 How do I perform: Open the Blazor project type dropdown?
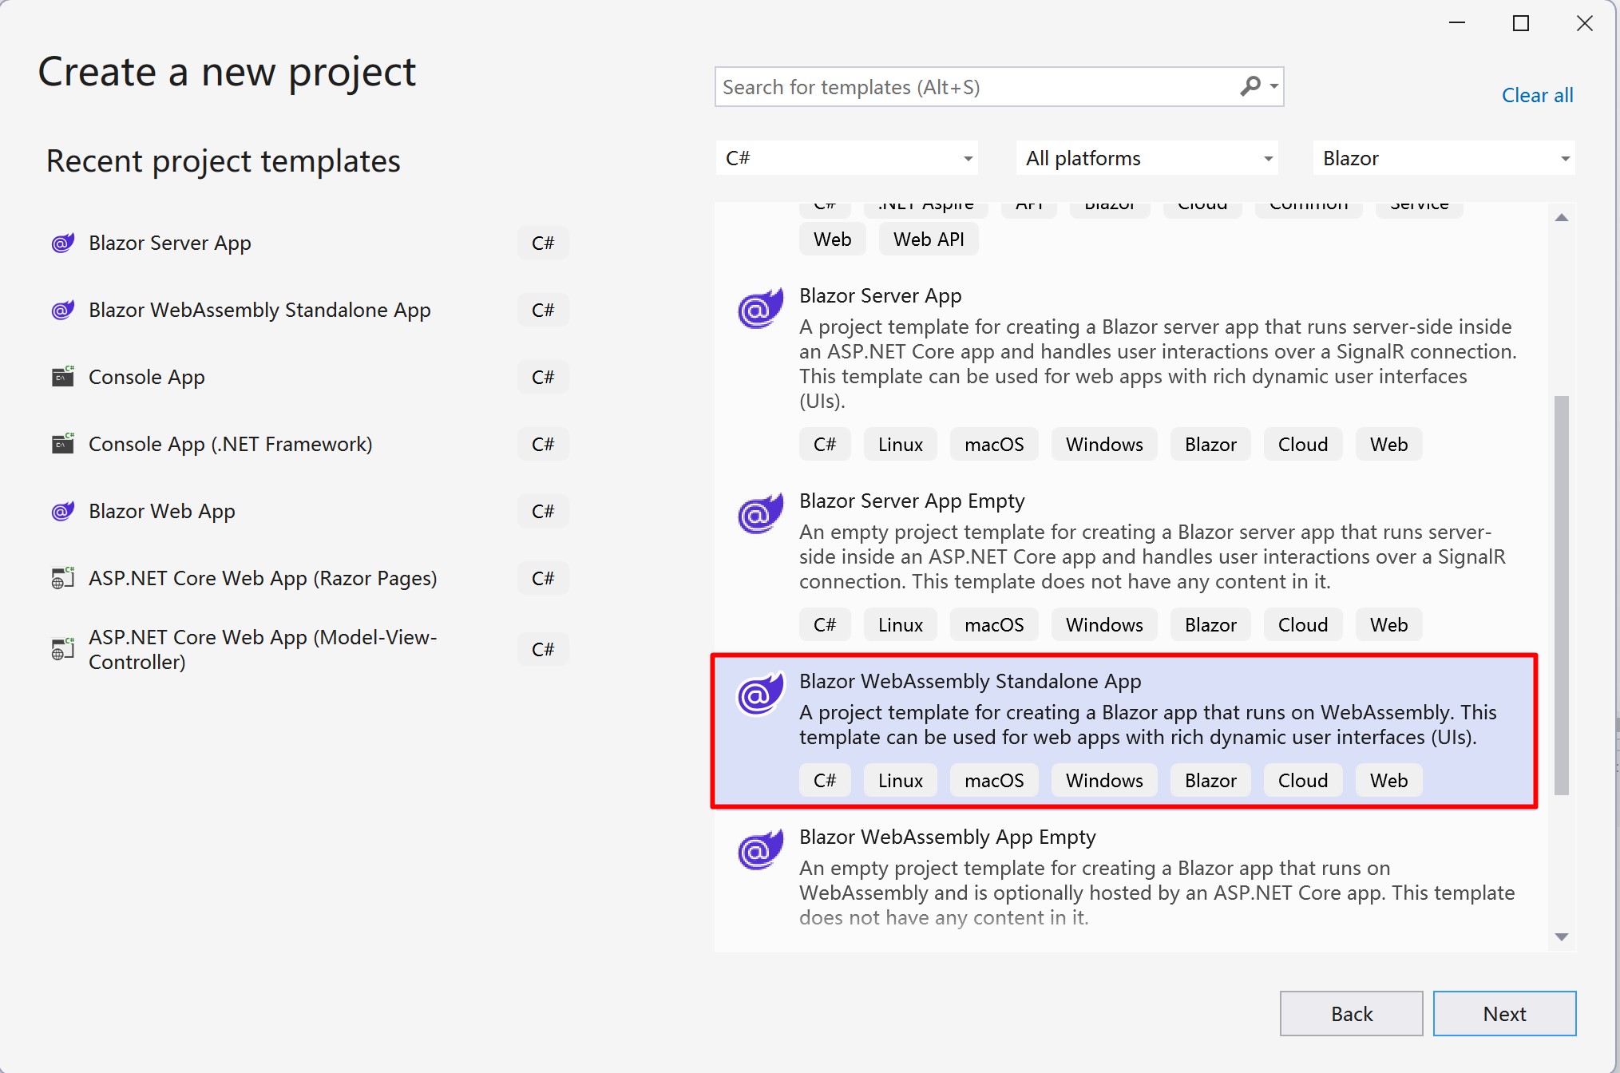(1444, 158)
